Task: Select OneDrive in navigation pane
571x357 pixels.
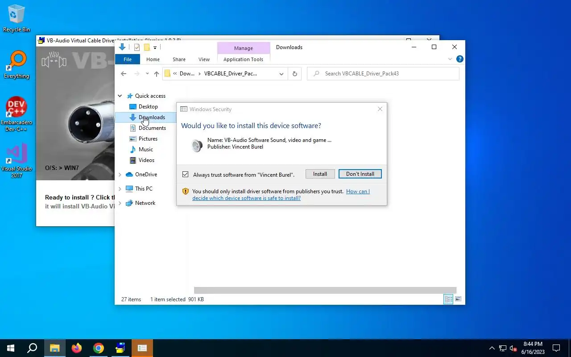Action: point(146,174)
